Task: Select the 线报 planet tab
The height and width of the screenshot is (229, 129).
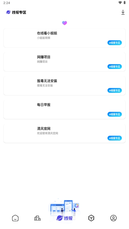Action: (64, 218)
